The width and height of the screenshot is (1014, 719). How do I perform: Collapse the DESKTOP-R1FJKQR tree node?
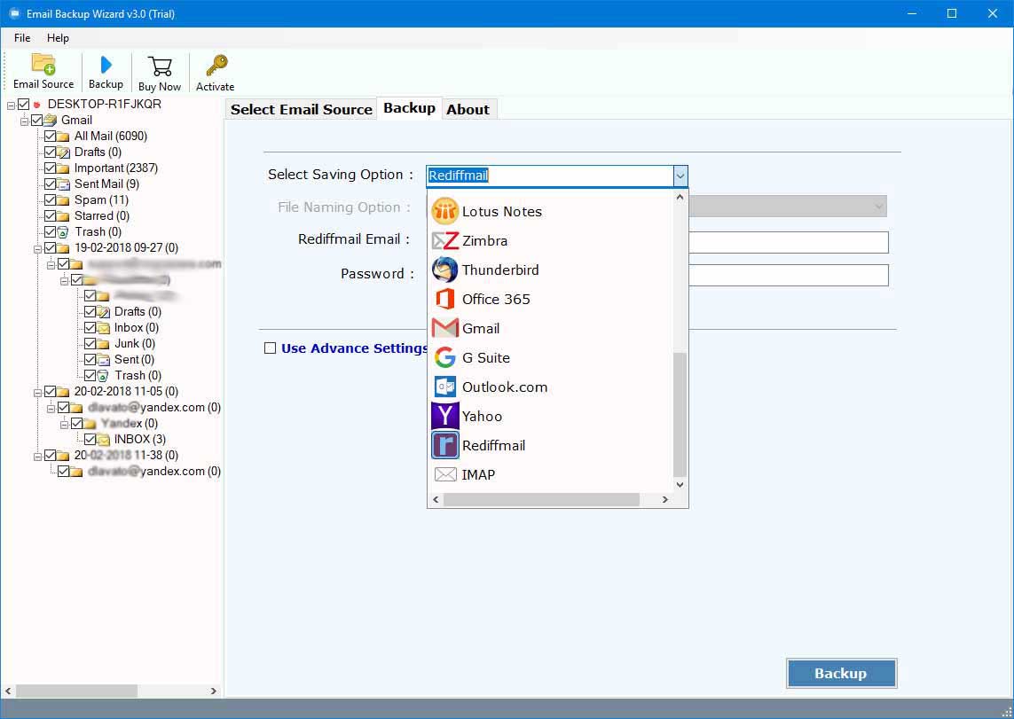tap(11, 106)
